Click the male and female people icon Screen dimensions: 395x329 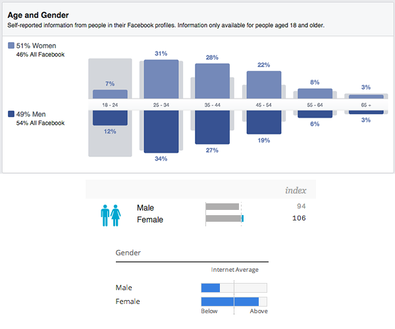pyautogui.click(x=111, y=215)
